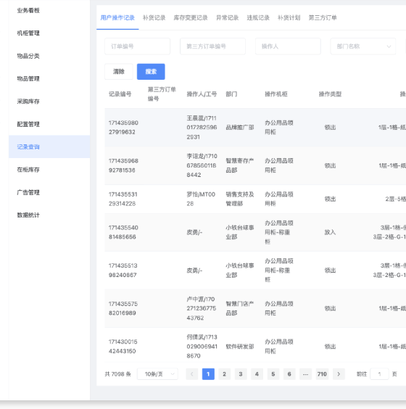
Task: Focus the 操作人 input field
Action: click(x=288, y=46)
